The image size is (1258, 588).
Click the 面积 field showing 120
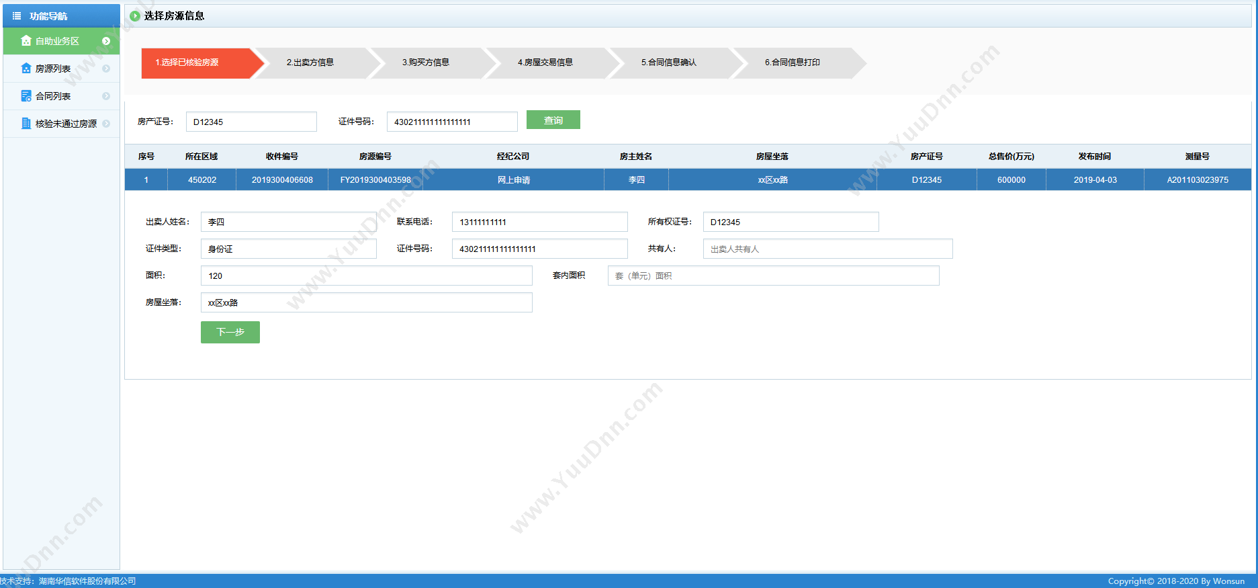367,276
